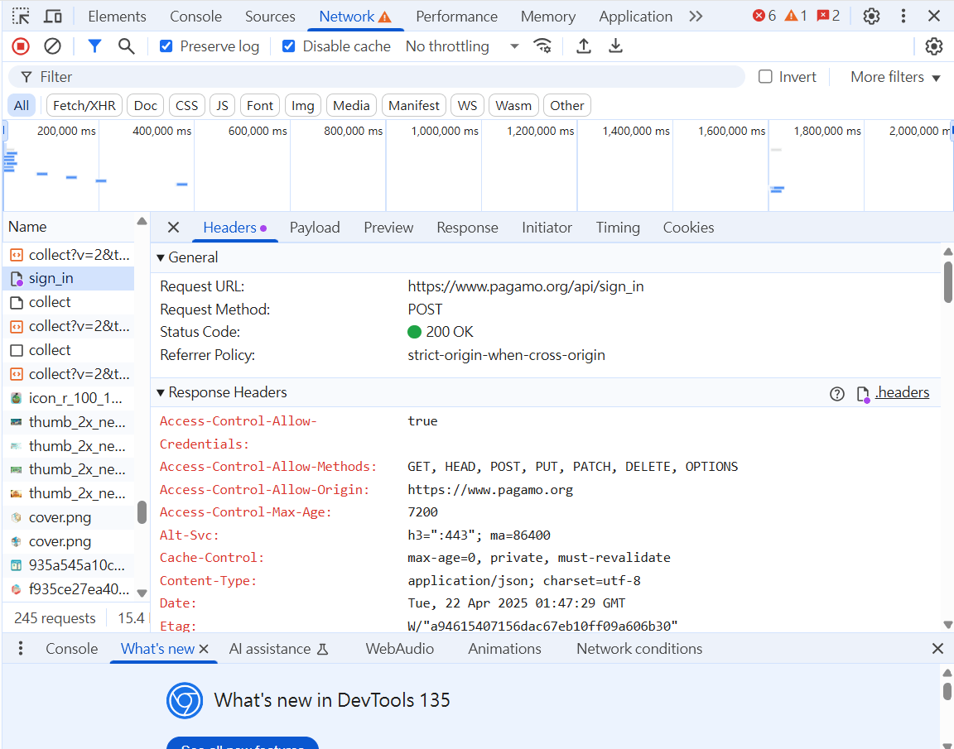Filter requests by Doc type
This screenshot has height=749, width=954.
pos(146,105)
